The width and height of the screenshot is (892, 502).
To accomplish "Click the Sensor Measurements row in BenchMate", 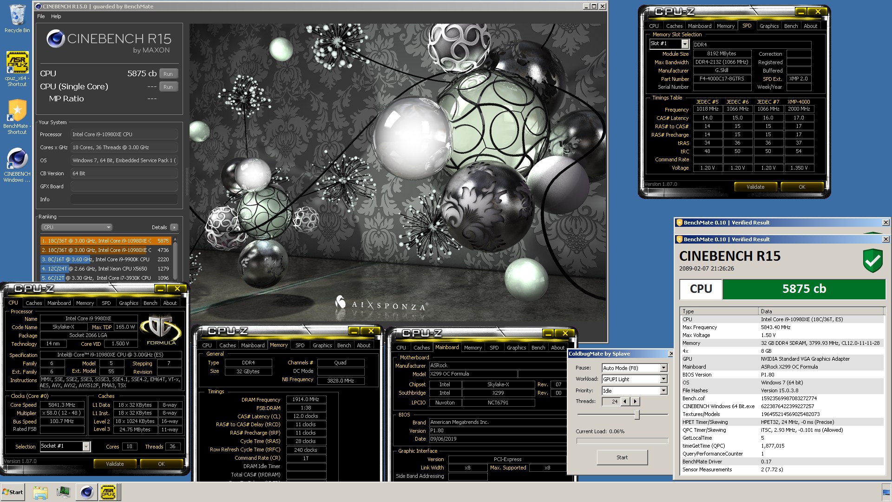I will point(782,469).
